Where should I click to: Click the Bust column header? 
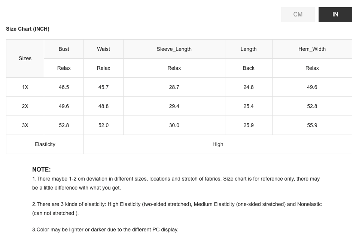coord(64,49)
